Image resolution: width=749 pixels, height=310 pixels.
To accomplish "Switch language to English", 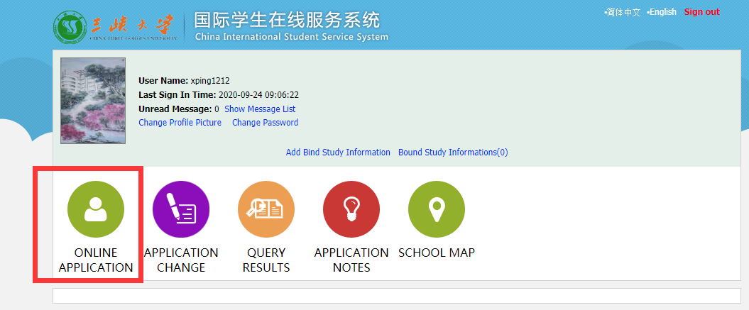I will point(662,12).
